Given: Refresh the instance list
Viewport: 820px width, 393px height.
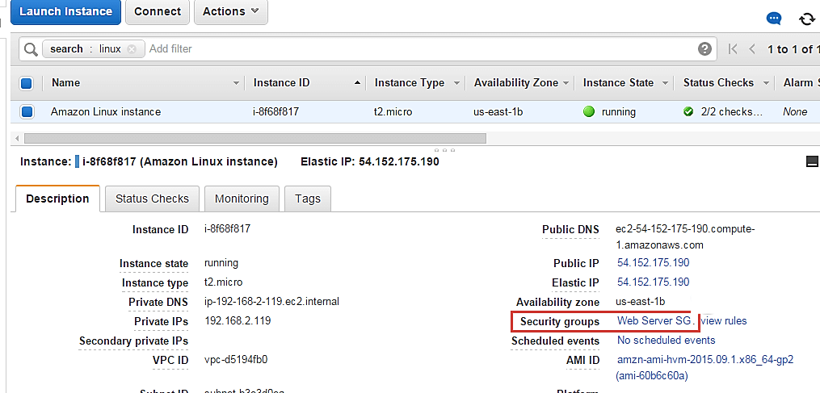Looking at the screenshot, I should (806, 19).
